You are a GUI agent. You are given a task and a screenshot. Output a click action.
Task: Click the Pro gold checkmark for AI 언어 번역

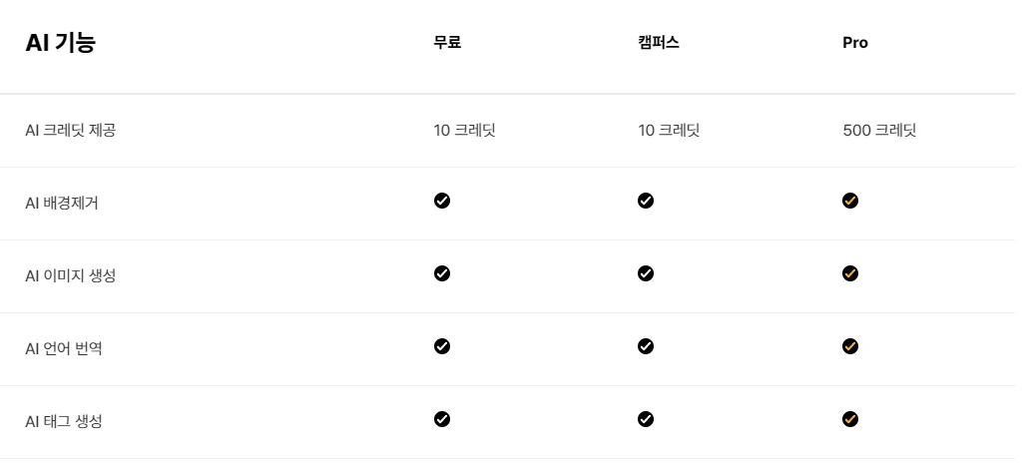point(850,346)
